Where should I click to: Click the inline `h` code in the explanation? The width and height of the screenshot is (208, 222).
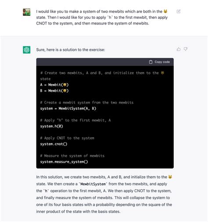[x=46, y=191]
